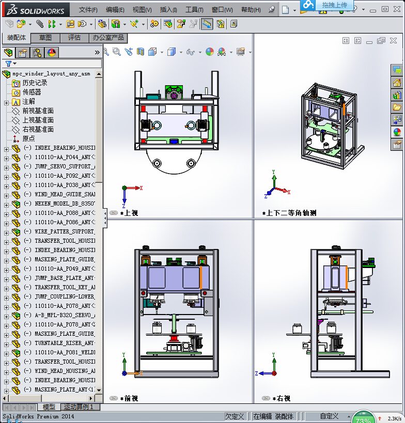Open ConfigurationManager tab icon
This screenshot has height=423, width=405.
coord(37,53)
